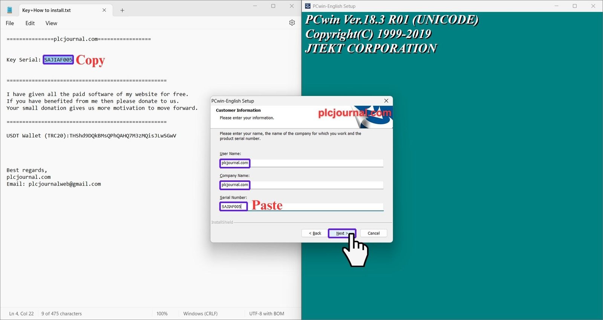The image size is (603, 320).
Task: Click the PCwin Ver.18.3 R01 title text
Action: point(392,20)
